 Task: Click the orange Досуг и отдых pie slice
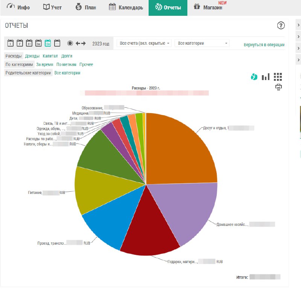[x=181, y=147]
